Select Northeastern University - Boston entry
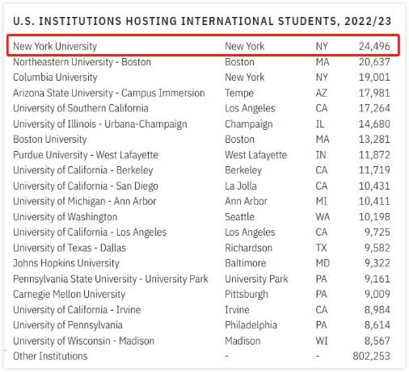This screenshot has width=409, height=372. point(82,62)
